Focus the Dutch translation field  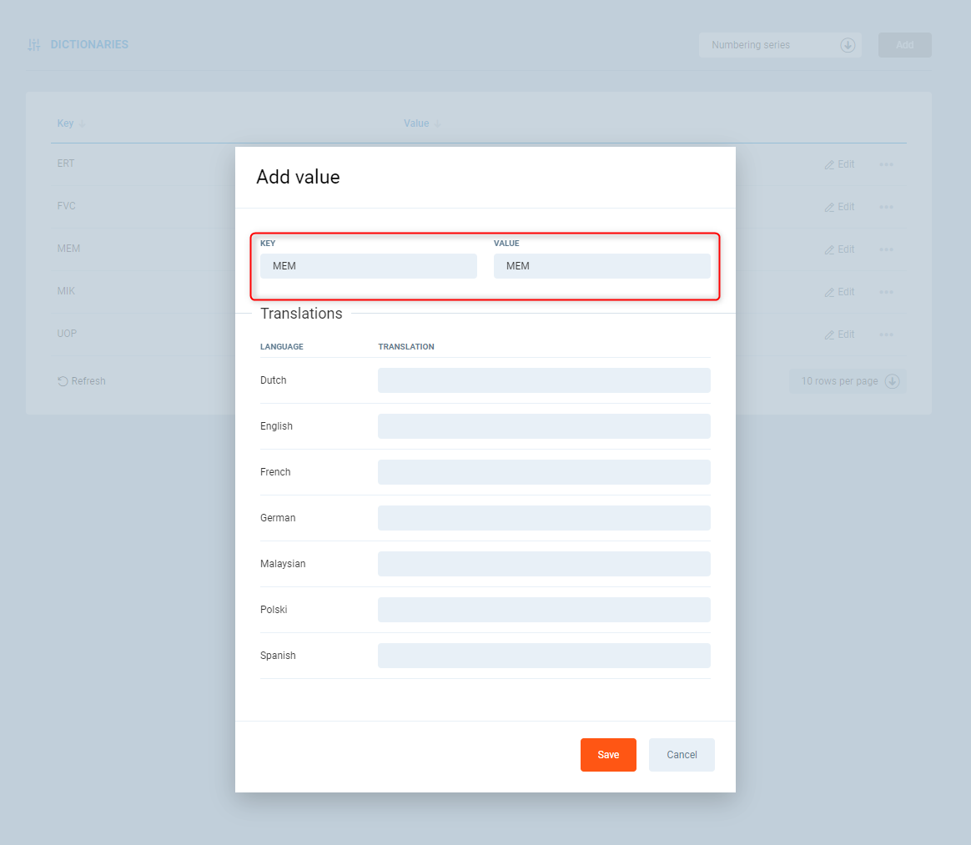click(544, 380)
